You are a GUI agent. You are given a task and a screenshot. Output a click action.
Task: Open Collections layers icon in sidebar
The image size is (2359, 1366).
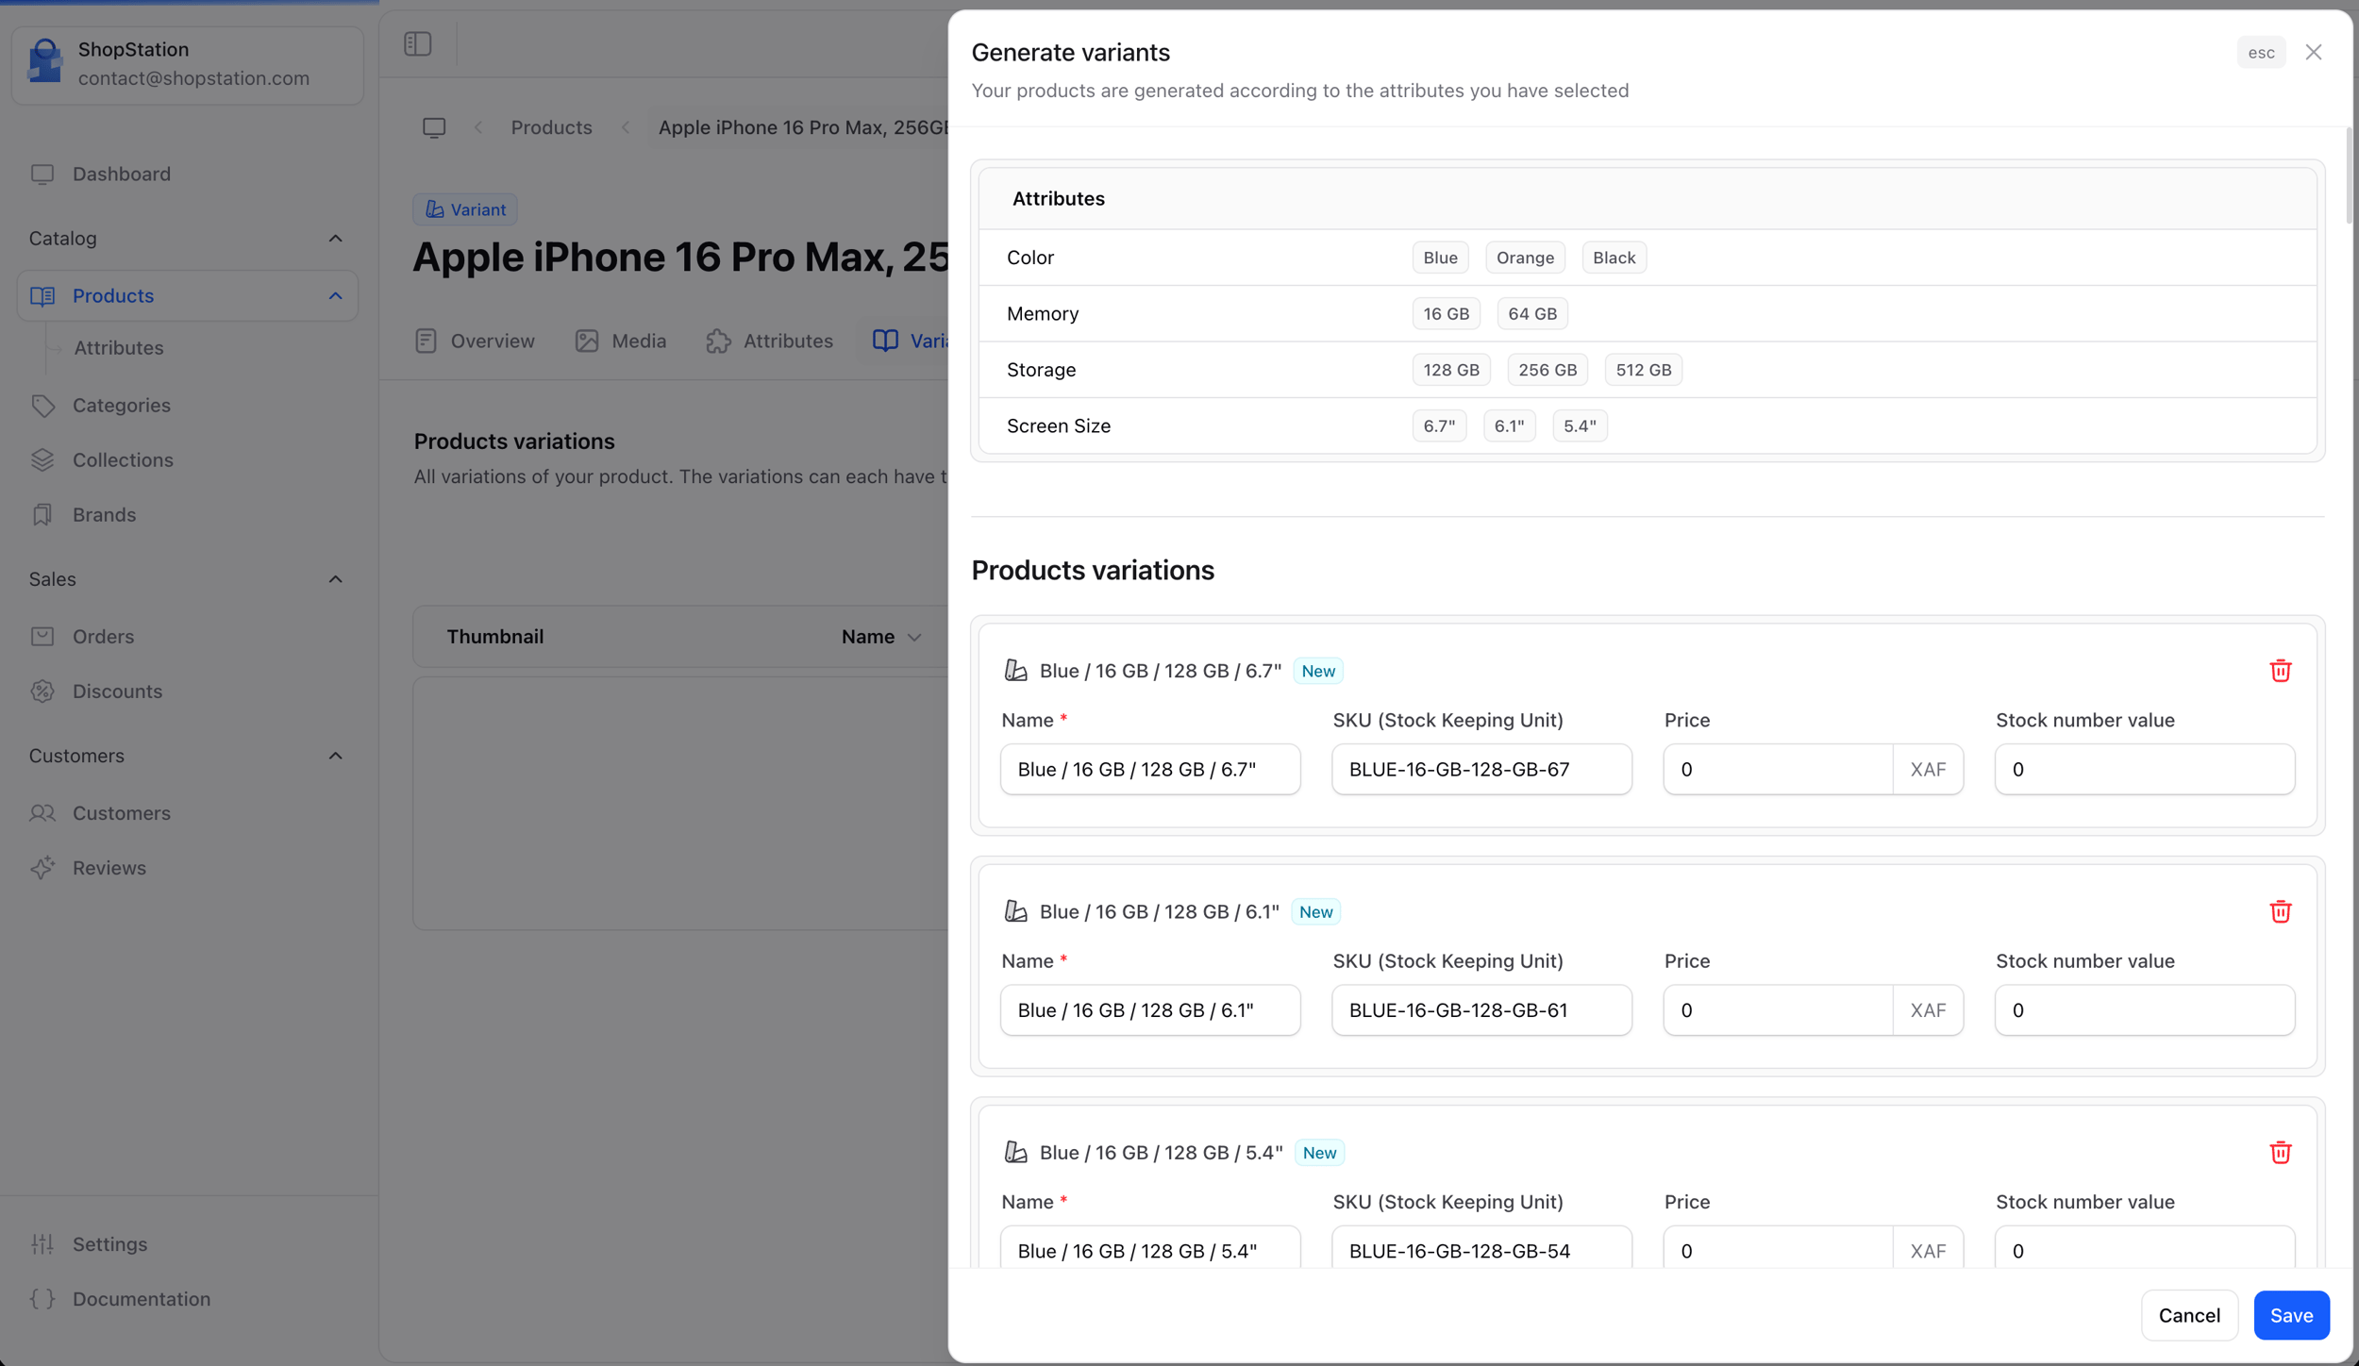point(42,459)
